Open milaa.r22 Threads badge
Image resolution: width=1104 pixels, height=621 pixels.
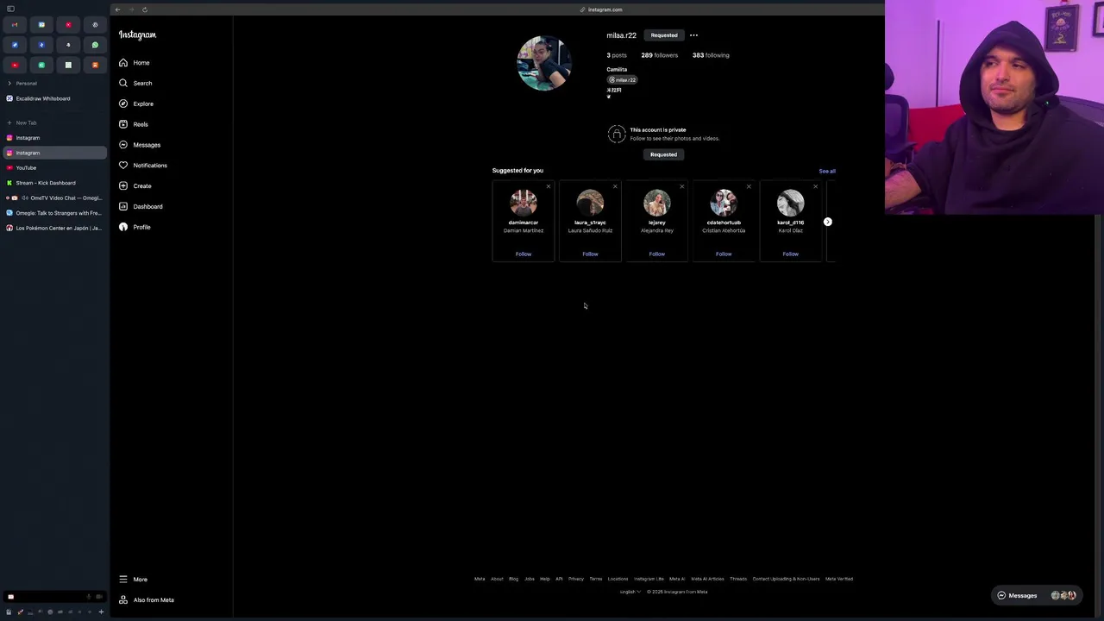click(622, 80)
